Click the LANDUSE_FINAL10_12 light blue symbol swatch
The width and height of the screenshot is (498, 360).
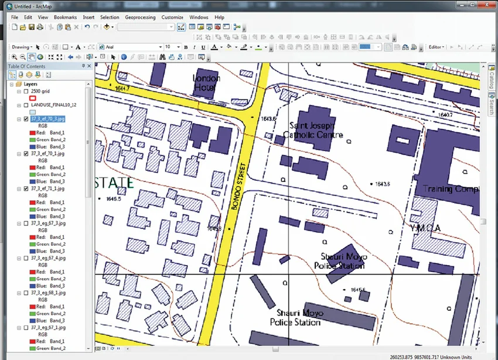32,112
